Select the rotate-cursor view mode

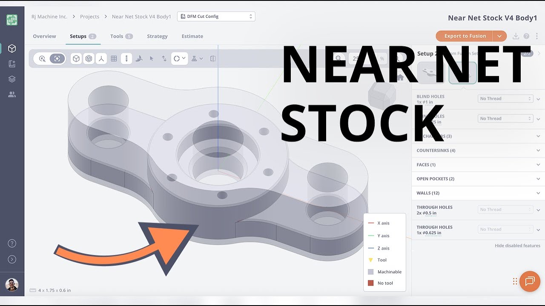42,59
